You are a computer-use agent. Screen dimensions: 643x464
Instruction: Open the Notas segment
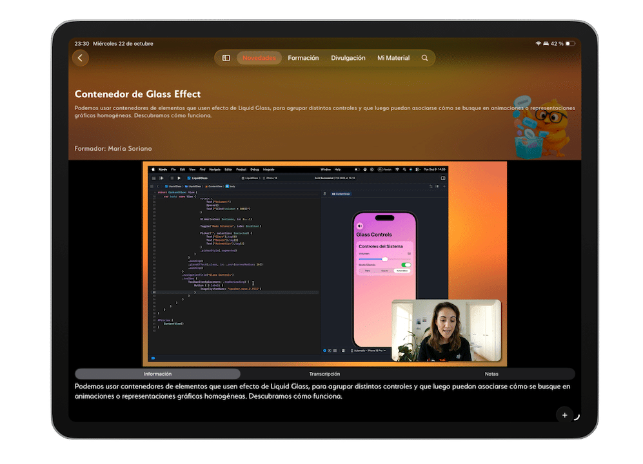click(491, 374)
